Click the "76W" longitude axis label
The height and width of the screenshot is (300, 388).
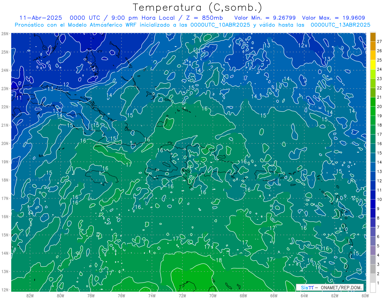click(x=121, y=295)
